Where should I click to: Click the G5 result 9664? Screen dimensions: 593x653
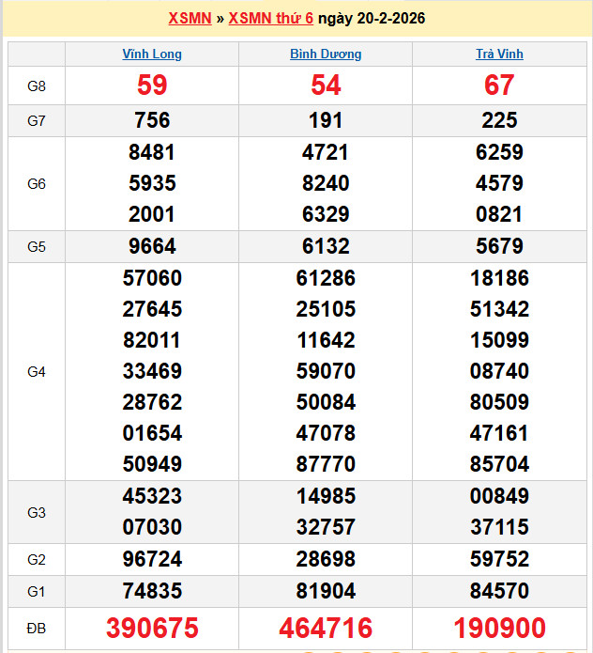pos(152,247)
